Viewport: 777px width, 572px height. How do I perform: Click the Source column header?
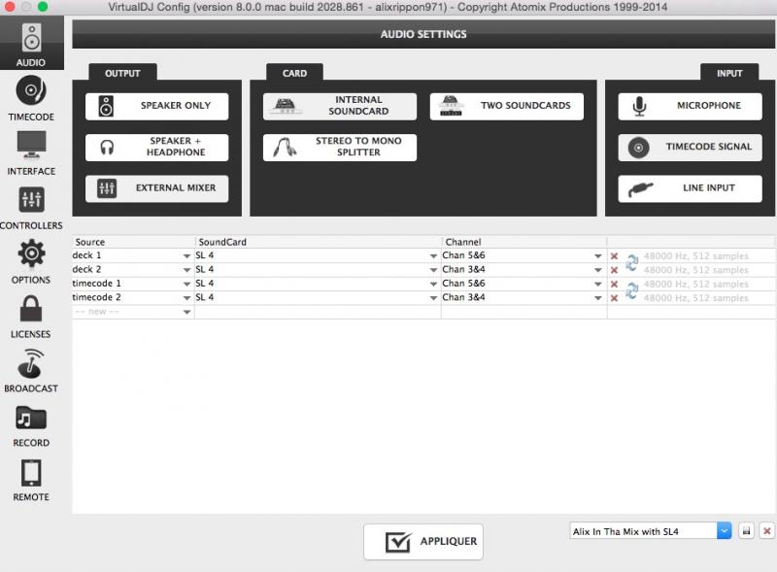133,242
